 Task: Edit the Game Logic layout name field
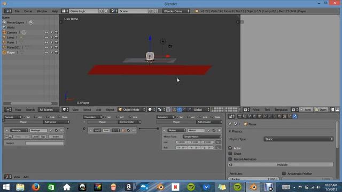coord(84,11)
